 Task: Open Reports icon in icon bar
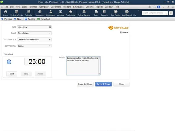click(104, 13)
